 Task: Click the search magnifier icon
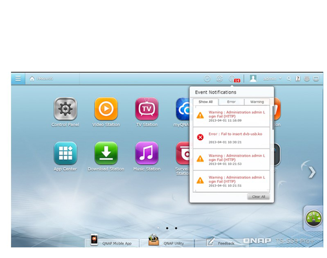point(289,79)
